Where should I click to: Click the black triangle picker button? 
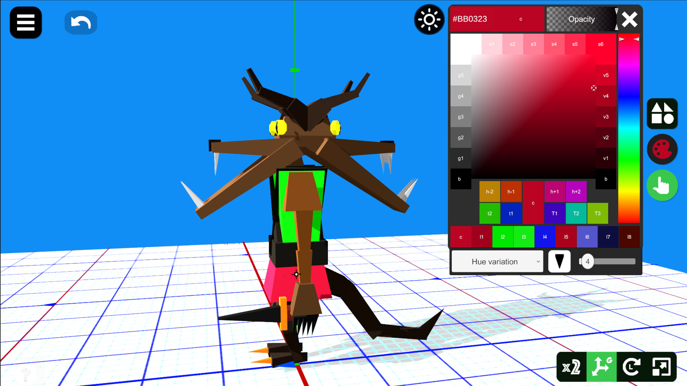click(x=559, y=261)
